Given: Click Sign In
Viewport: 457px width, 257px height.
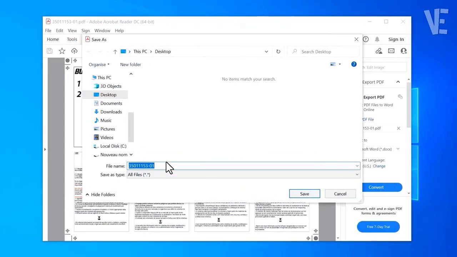Looking at the screenshot, I should pos(396,40).
